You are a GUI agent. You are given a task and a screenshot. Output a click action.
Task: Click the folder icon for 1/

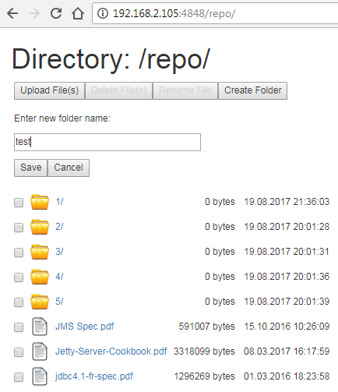tap(40, 202)
